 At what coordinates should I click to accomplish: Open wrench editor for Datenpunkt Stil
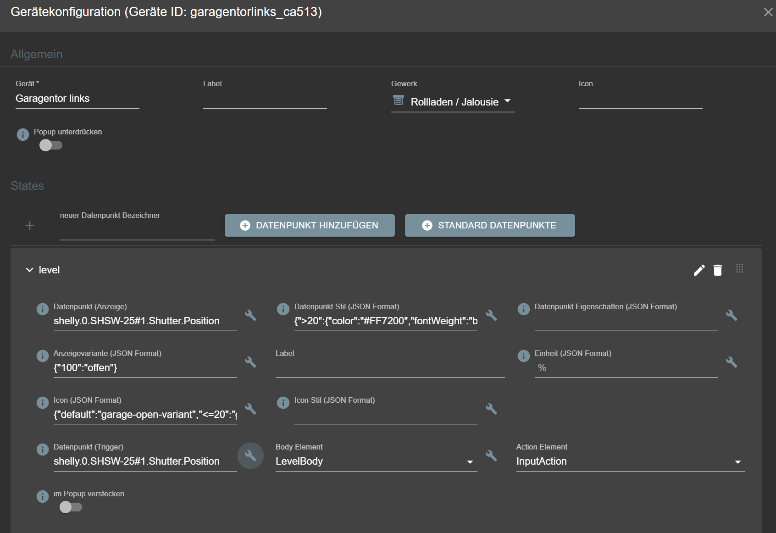point(491,315)
